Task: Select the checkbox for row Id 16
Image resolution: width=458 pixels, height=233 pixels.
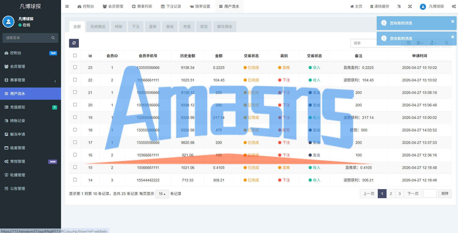Action: (75, 155)
